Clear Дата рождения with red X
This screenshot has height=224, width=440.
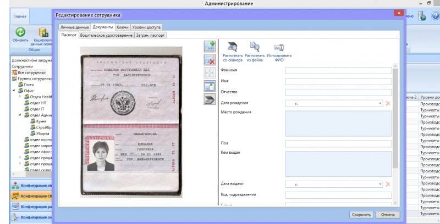pyautogui.click(x=388, y=103)
